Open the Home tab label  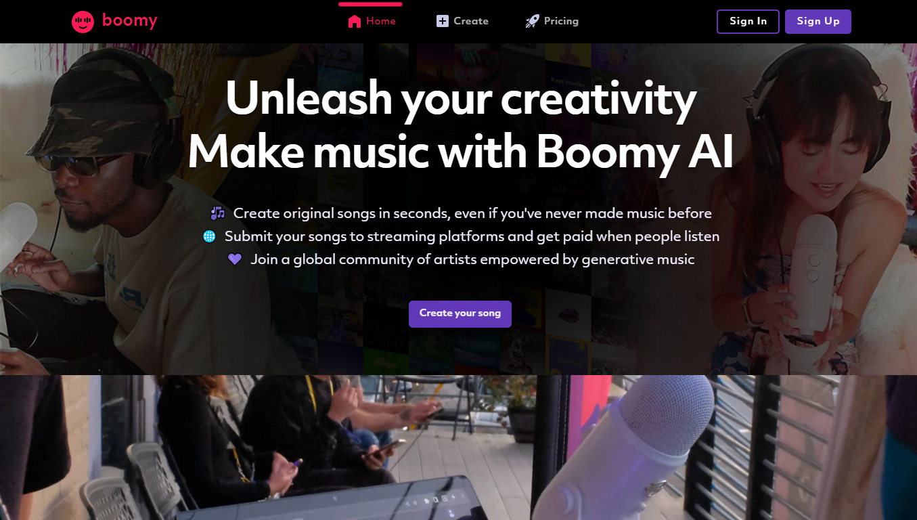[x=381, y=21]
